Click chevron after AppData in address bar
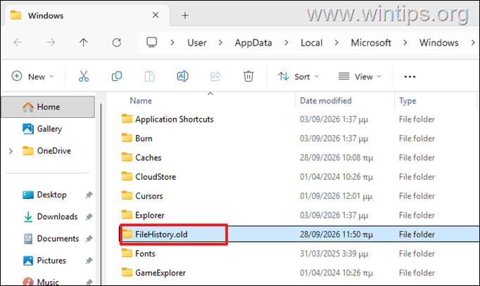The height and width of the screenshot is (286, 480). (x=286, y=42)
